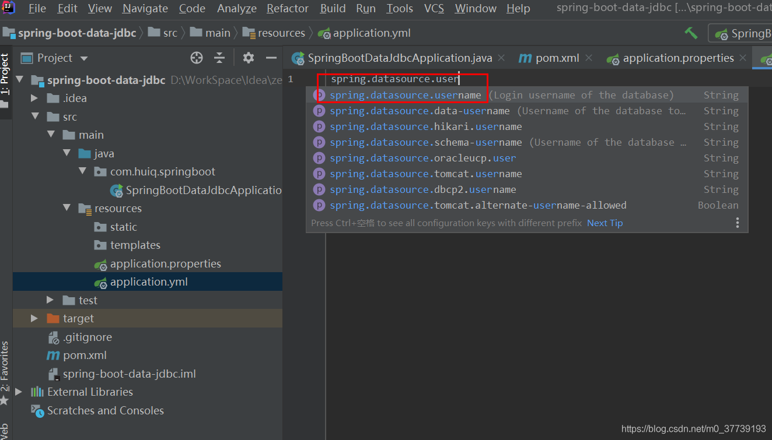The image size is (772, 440).
Task: Select Scratches and Consoles node
Action: (97, 410)
